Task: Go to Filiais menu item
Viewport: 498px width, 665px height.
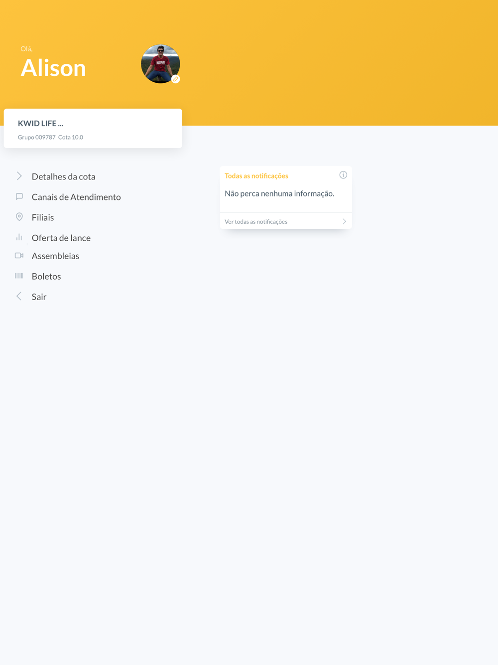Action: 43,217
